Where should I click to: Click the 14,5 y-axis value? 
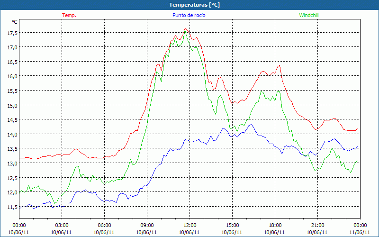pyautogui.click(x=12, y=120)
